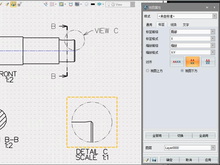Screen dimensions: 220x165
Task: Click the monitor/display toolbar icon
Action: (77, 4)
